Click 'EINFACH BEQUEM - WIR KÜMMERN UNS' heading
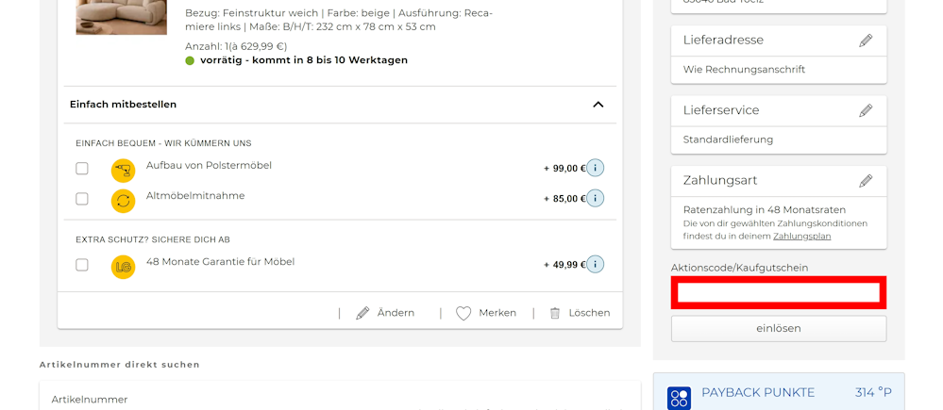The width and height of the screenshot is (943, 410). [x=163, y=143]
